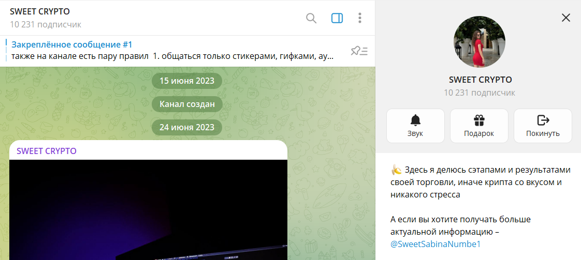Open the dark photo in the message
Screen dimensions: 581x260
(148, 210)
